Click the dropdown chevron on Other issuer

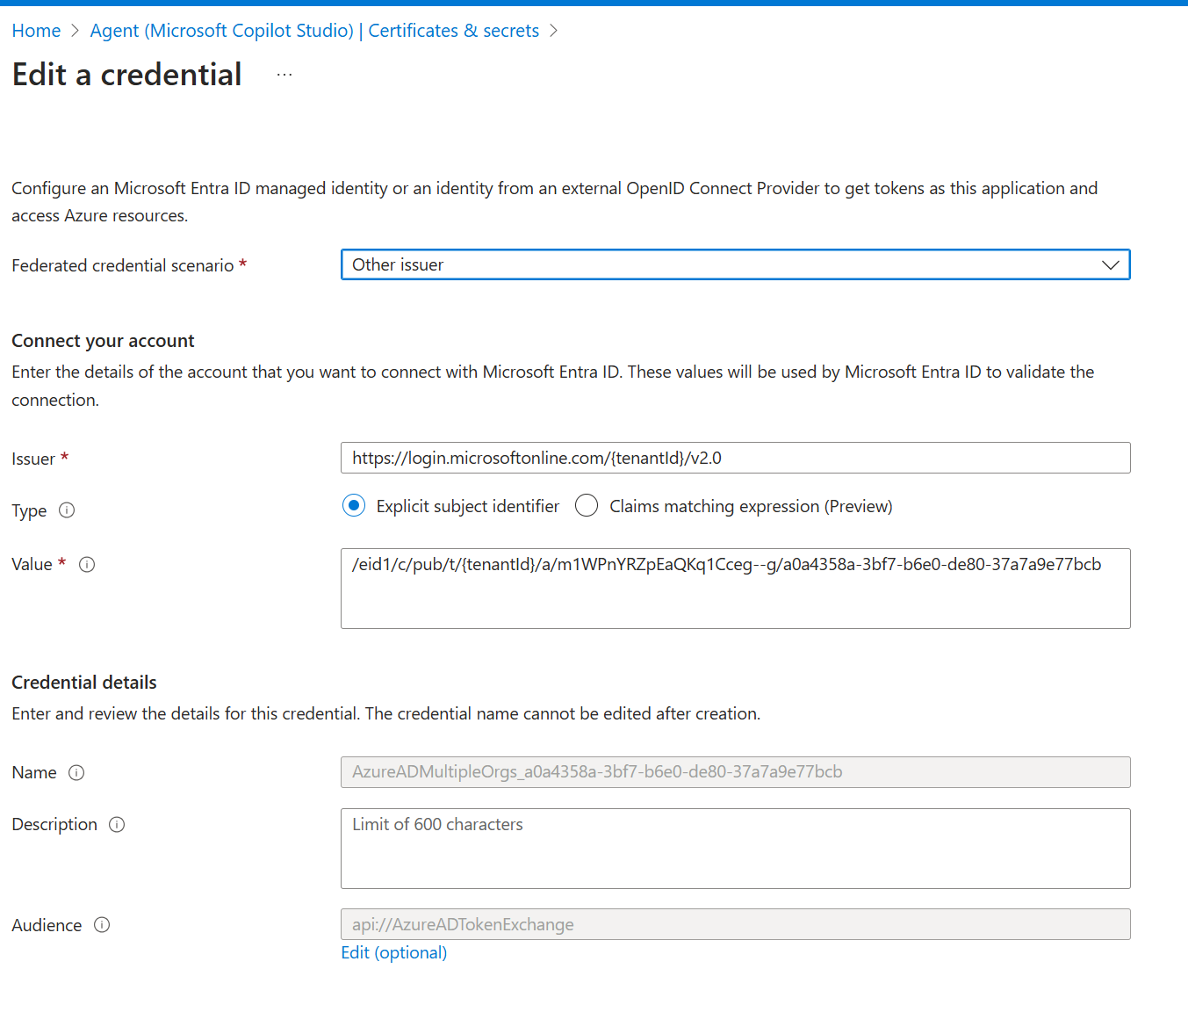tap(1110, 265)
